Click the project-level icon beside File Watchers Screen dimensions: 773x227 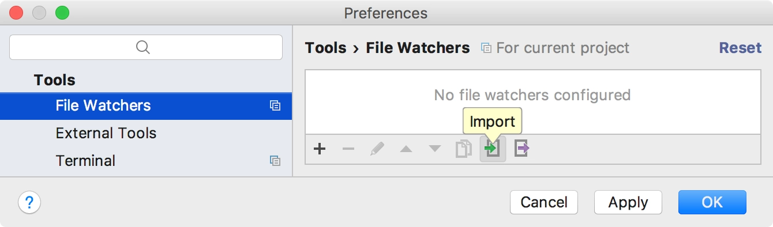(275, 105)
